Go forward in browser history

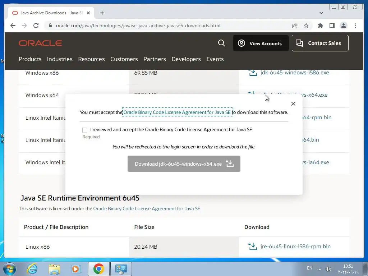[x=24, y=26]
